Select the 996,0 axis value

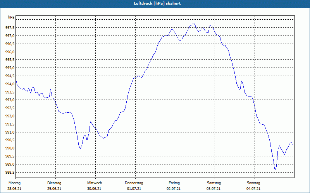point(10,52)
